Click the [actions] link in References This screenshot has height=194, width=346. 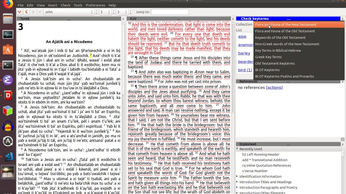coord(274,88)
